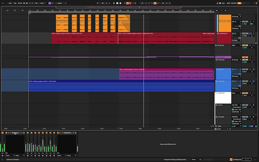Unfold the 28 Group track
This screenshot has height=162, width=259.
pyautogui.click(x=217, y=60)
